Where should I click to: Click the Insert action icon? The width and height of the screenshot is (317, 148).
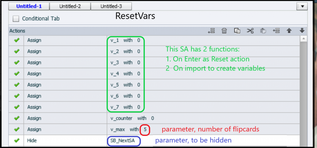click(x=276, y=31)
